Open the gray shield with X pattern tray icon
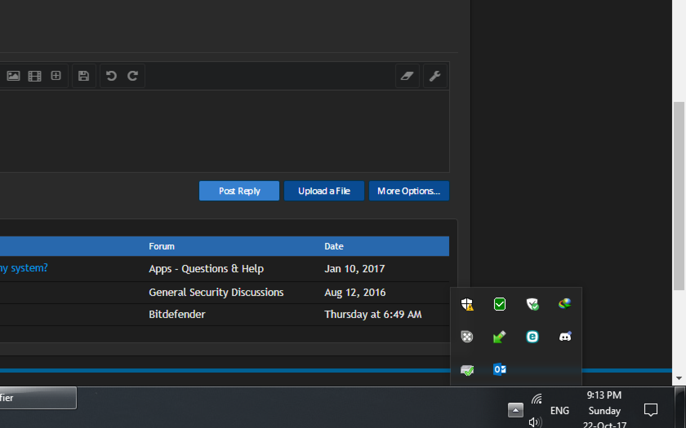The image size is (686, 428). click(x=467, y=337)
